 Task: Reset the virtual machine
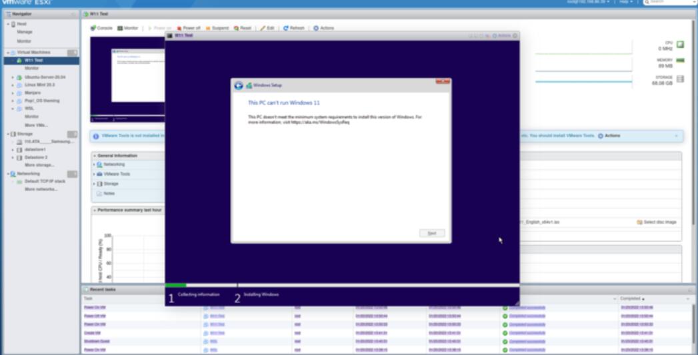click(x=243, y=28)
